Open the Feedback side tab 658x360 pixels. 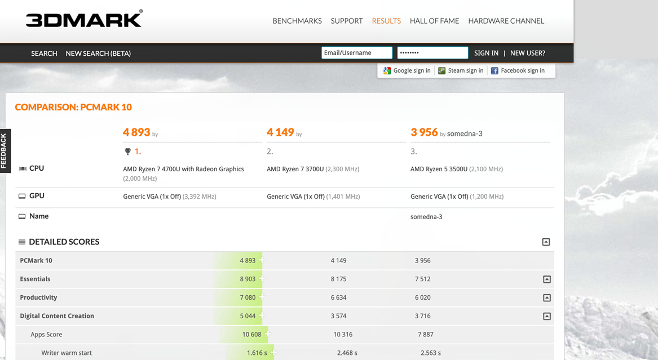(5, 151)
